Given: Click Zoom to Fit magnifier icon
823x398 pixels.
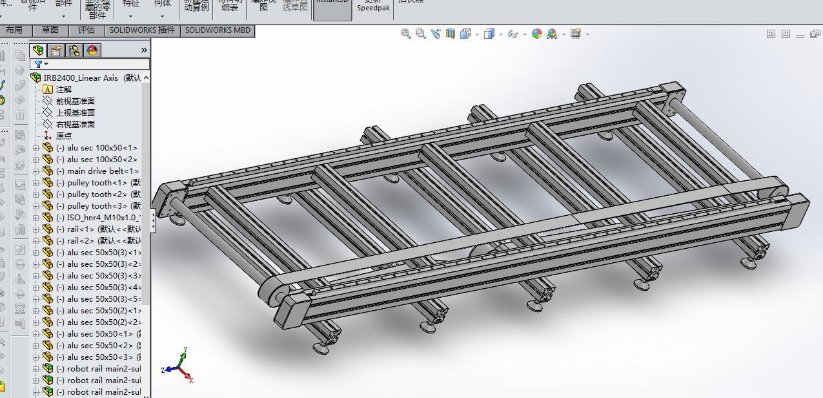Looking at the screenshot, I should pyautogui.click(x=406, y=34).
